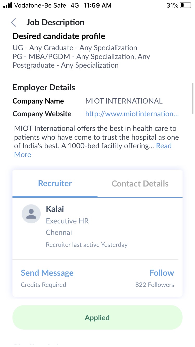Tap the MIOT INTERNATIONAL company name
Screen dimensions: 195x347
tap(124, 101)
